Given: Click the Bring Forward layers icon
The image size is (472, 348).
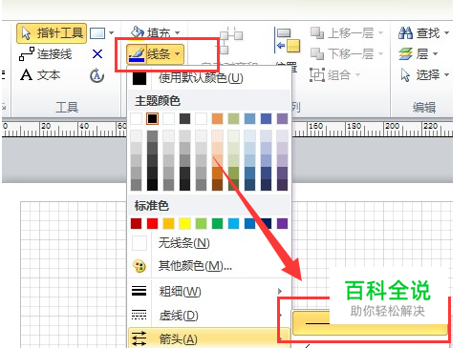Looking at the screenshot, I should coord(317,32).
